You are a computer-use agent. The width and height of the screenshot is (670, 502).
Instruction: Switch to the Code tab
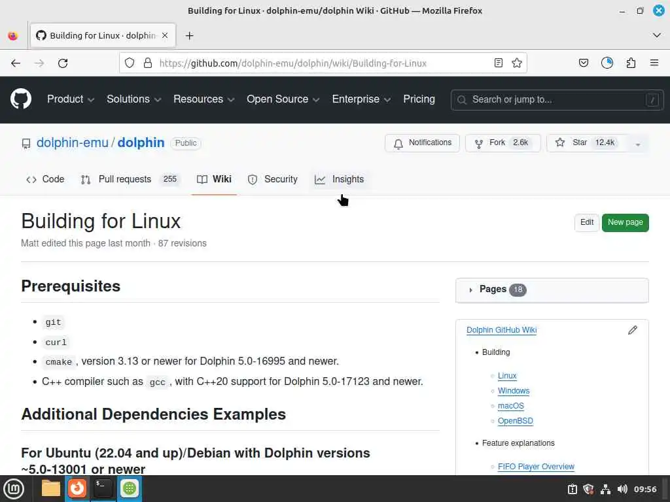point(45,179)
